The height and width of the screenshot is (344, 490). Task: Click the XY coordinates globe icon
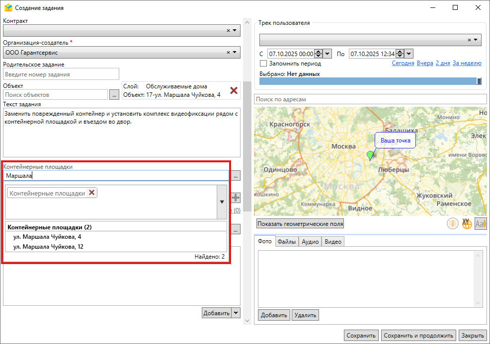[467, 223]
